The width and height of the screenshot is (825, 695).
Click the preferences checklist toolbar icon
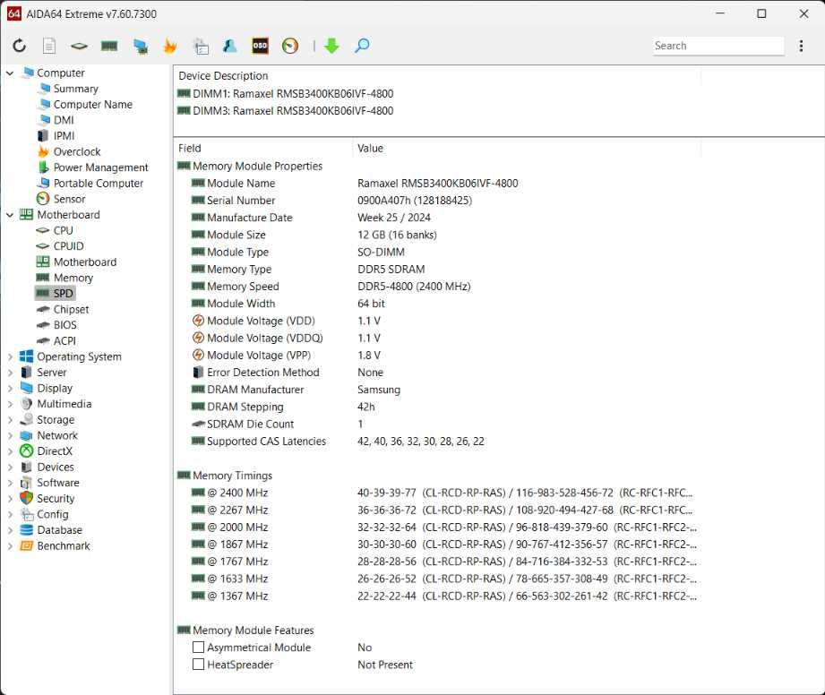coord(201,47)
